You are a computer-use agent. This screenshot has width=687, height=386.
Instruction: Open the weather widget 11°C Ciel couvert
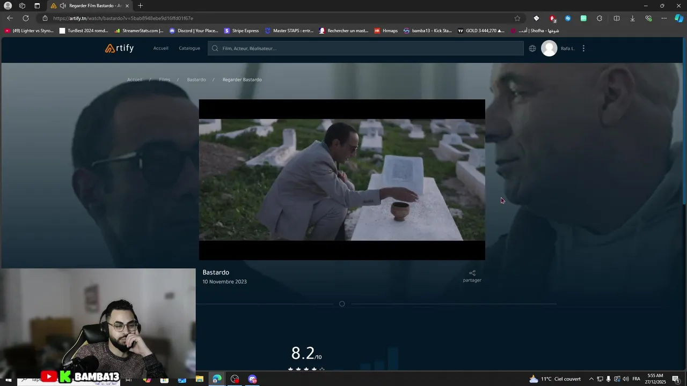[x=555, y=379]
